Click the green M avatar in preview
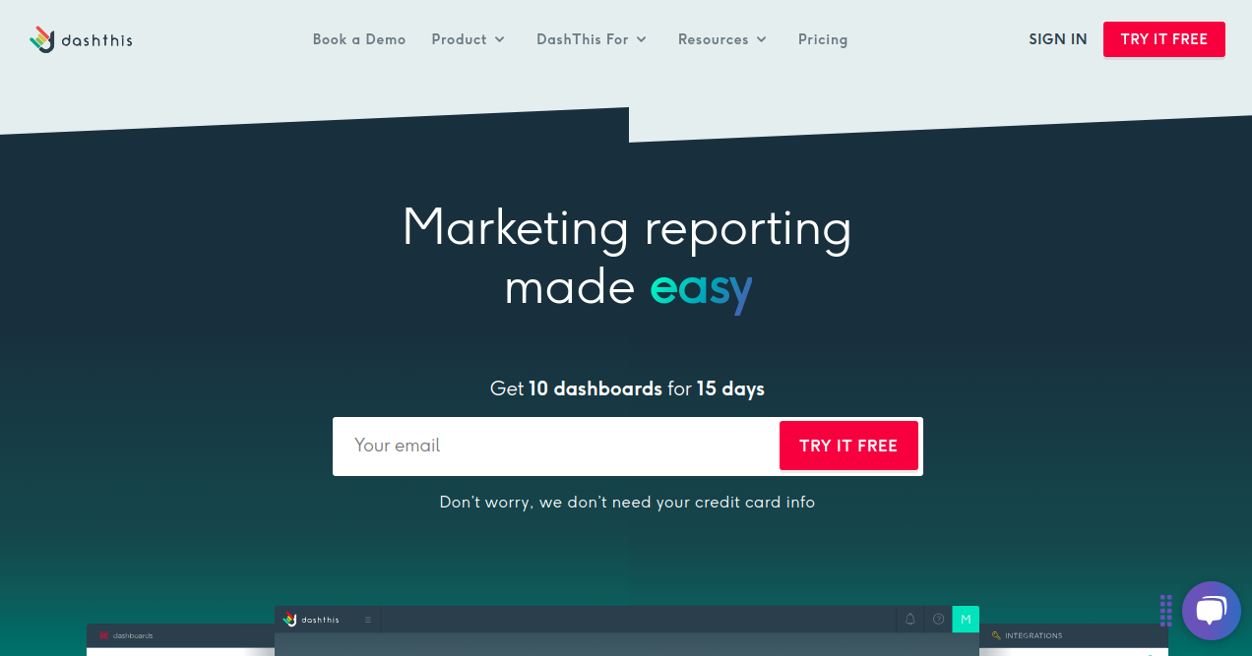Image resolution: width=1252 pixels, height=656 pixels. point(966,619)
